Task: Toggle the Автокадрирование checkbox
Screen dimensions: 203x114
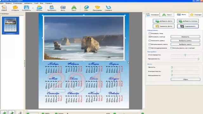Action: coord(150,48)
